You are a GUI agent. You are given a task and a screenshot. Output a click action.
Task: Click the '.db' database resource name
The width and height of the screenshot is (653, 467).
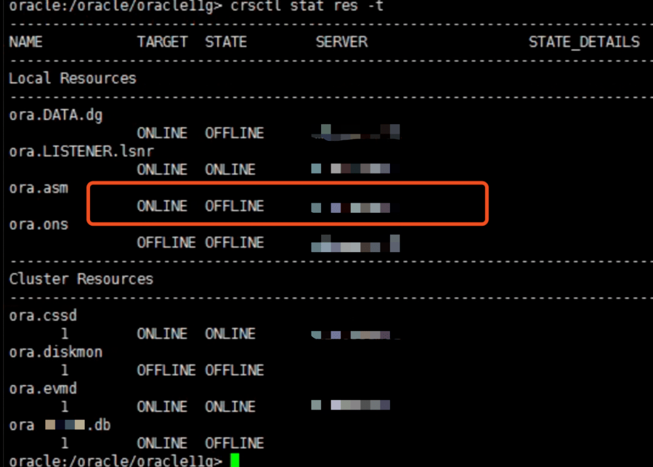tap(60, 425)
